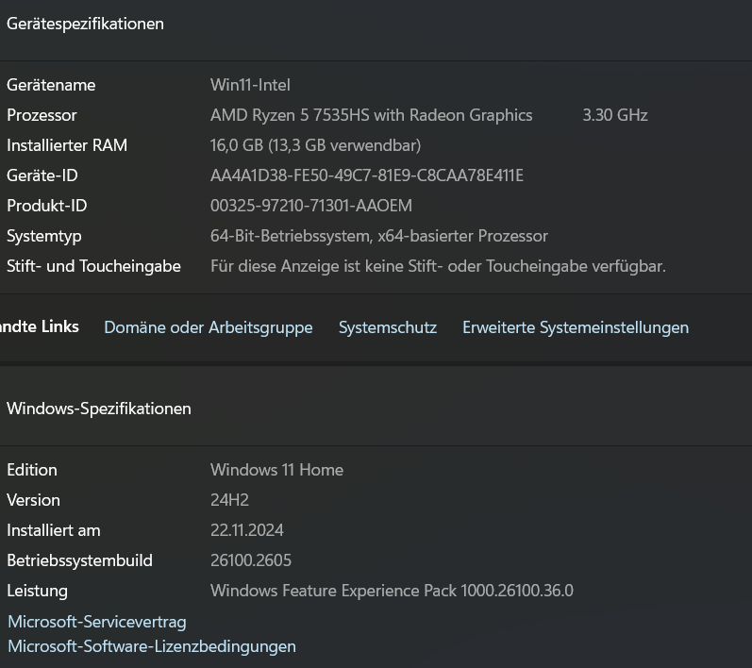This screenshot has height=668, width=752.
Task: Click the Edition label
Action: (32, 470)
